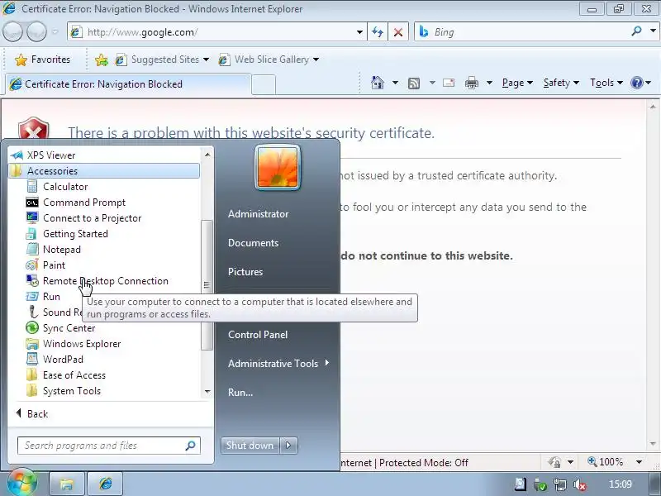Click the red Stop loading button
Viewport: 661px width, 496px height.
(x=397, y=32)
